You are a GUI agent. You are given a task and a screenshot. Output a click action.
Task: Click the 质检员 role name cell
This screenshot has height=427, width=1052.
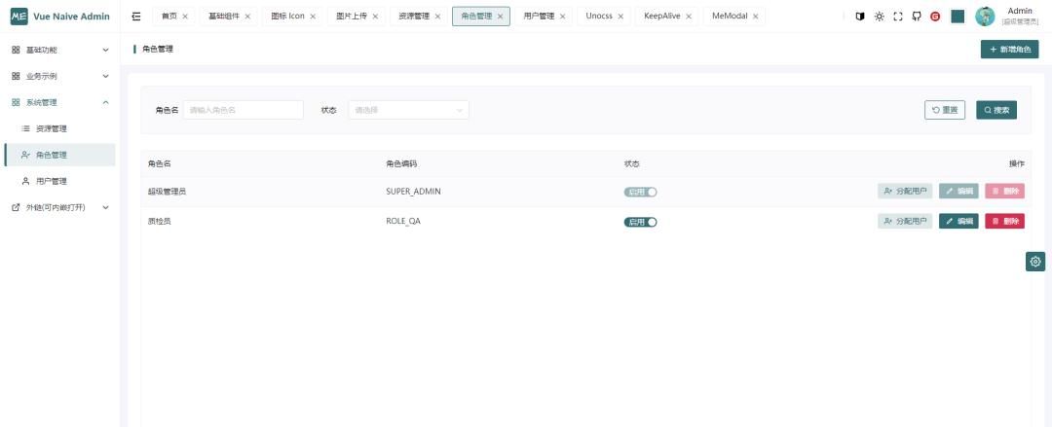pyautogui.click(x=159, y=221)
